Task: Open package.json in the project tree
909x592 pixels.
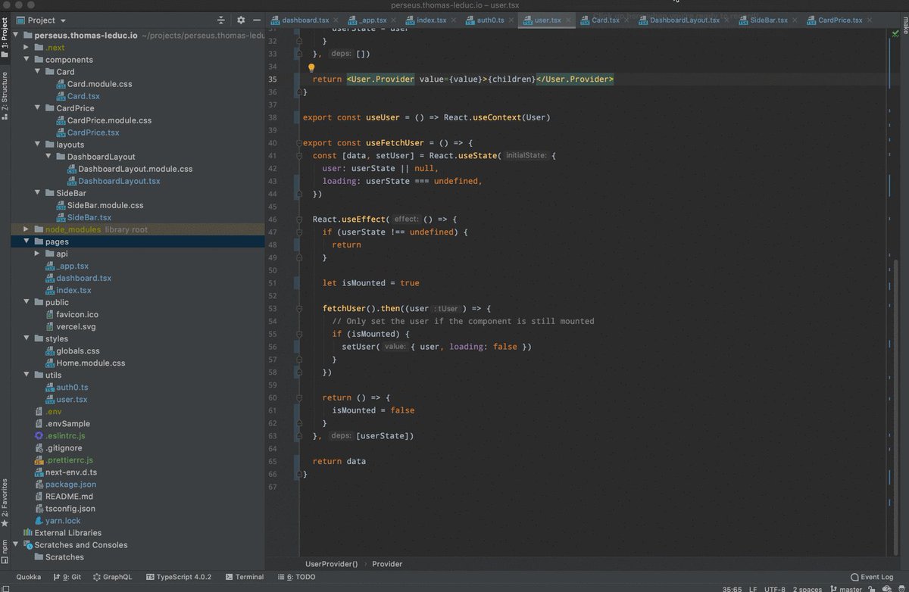Action: coord(65,484)
